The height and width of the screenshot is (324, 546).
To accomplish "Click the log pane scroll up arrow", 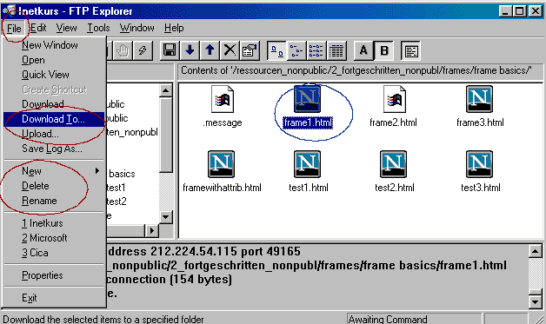I will click(535, 251).
